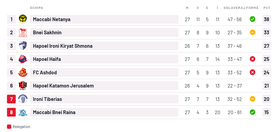278x132 pixels.
Task: Select the Ironi Tiberias team name
Action: tap(48, 99)
